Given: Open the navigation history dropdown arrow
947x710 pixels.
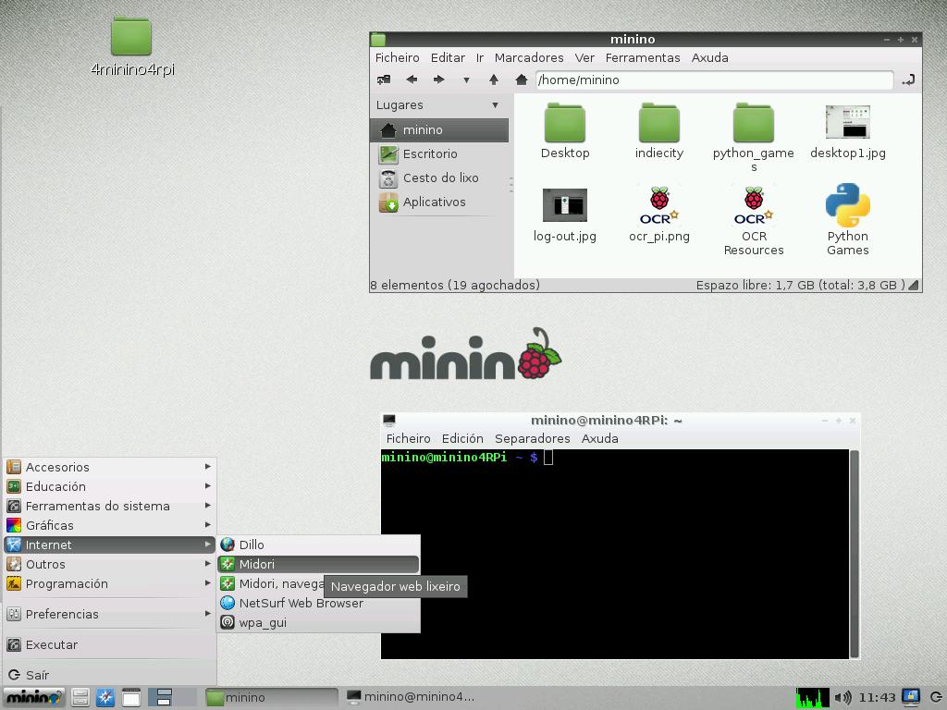Looking at the screenshot, I should (466, 80).
